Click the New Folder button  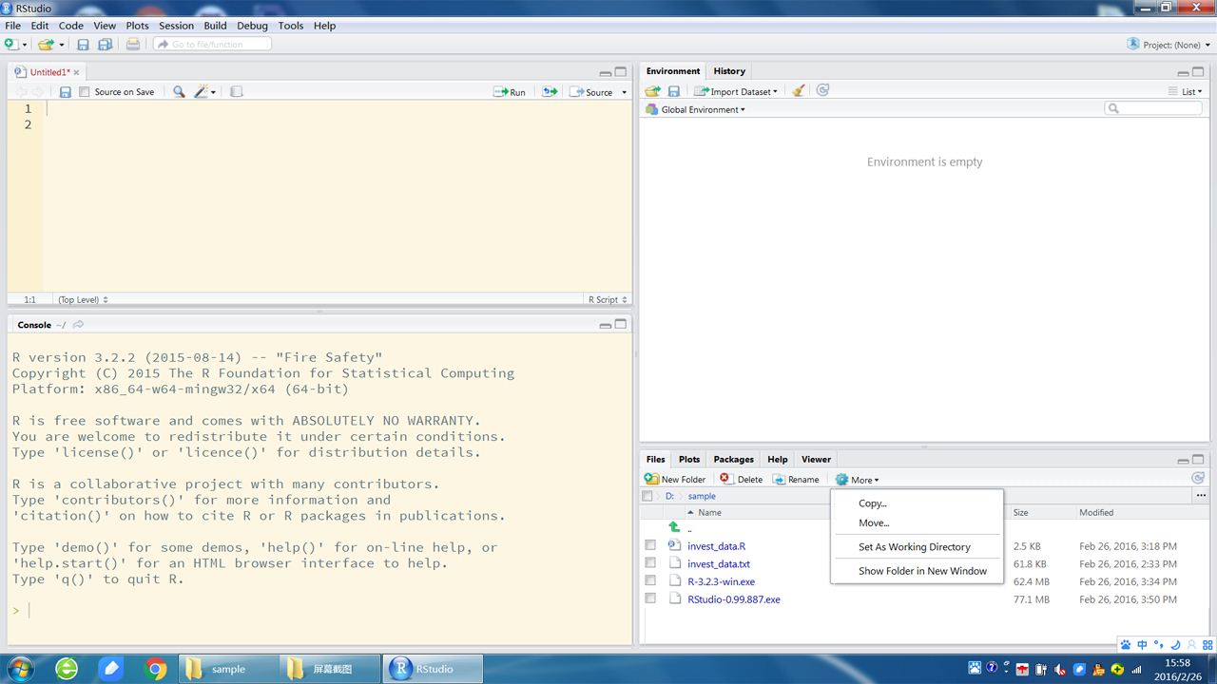click(x=675, y=480)
